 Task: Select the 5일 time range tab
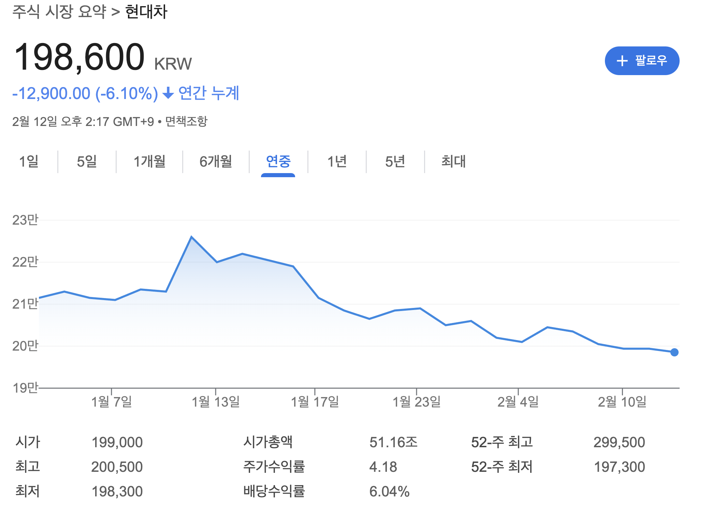click(87, 161)
